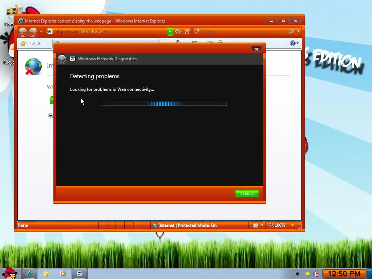Click the muted volume tray icon
The width and height of the screenshot is (372, 279).
pyautogui.click(x=316, y=274)
